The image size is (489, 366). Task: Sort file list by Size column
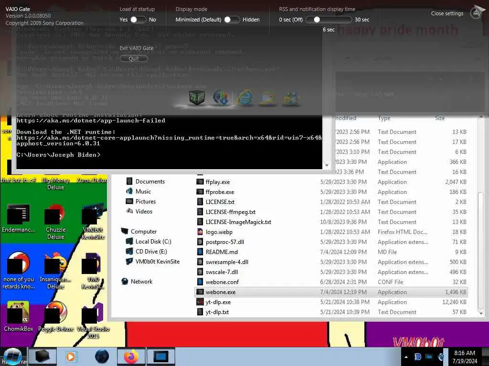tap(440, 118)
